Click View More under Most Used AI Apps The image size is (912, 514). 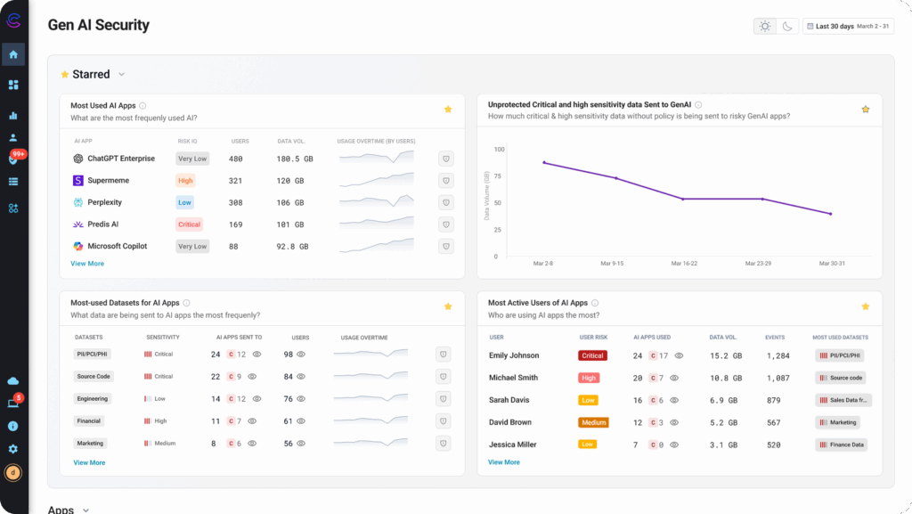coord(87,264)
